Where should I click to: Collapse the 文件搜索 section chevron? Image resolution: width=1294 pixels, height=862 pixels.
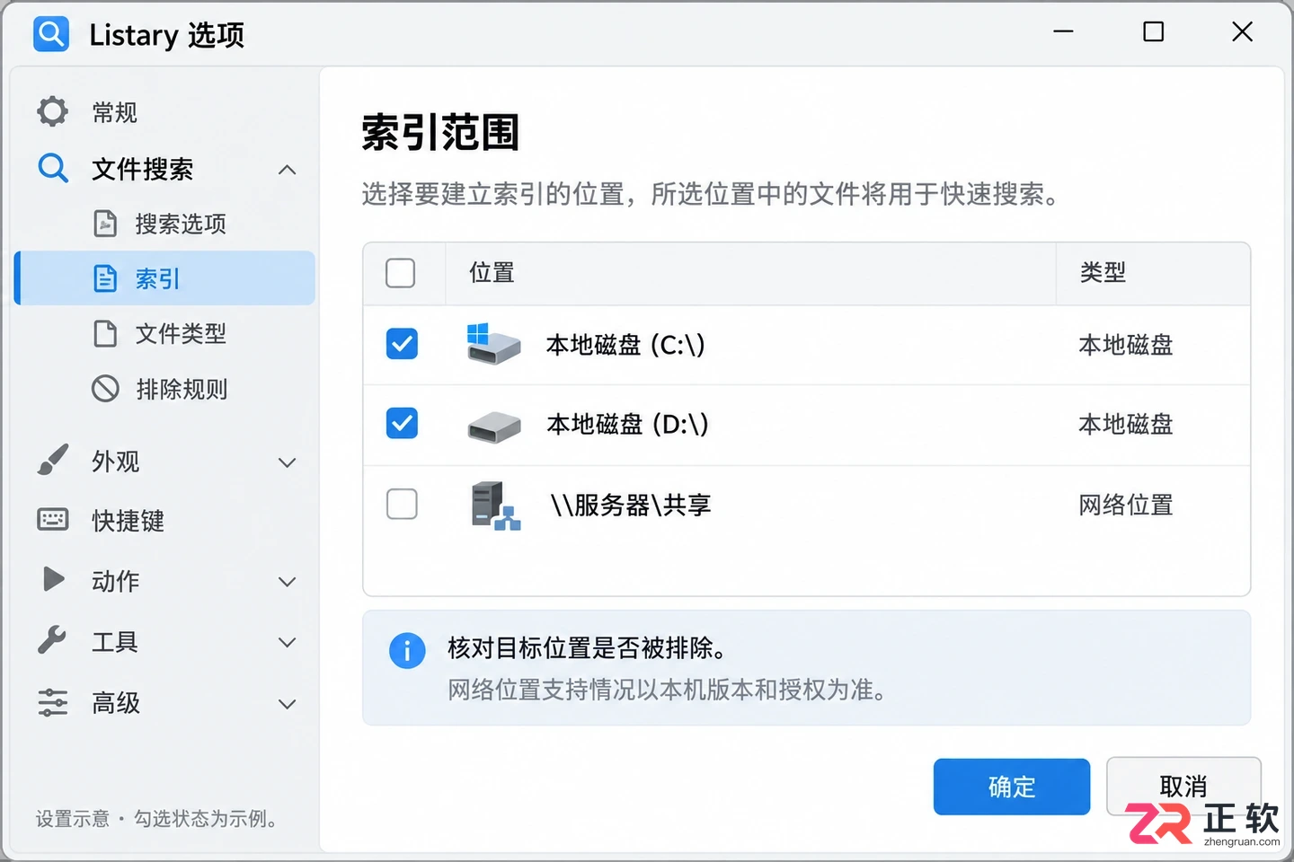coord(288,170)
